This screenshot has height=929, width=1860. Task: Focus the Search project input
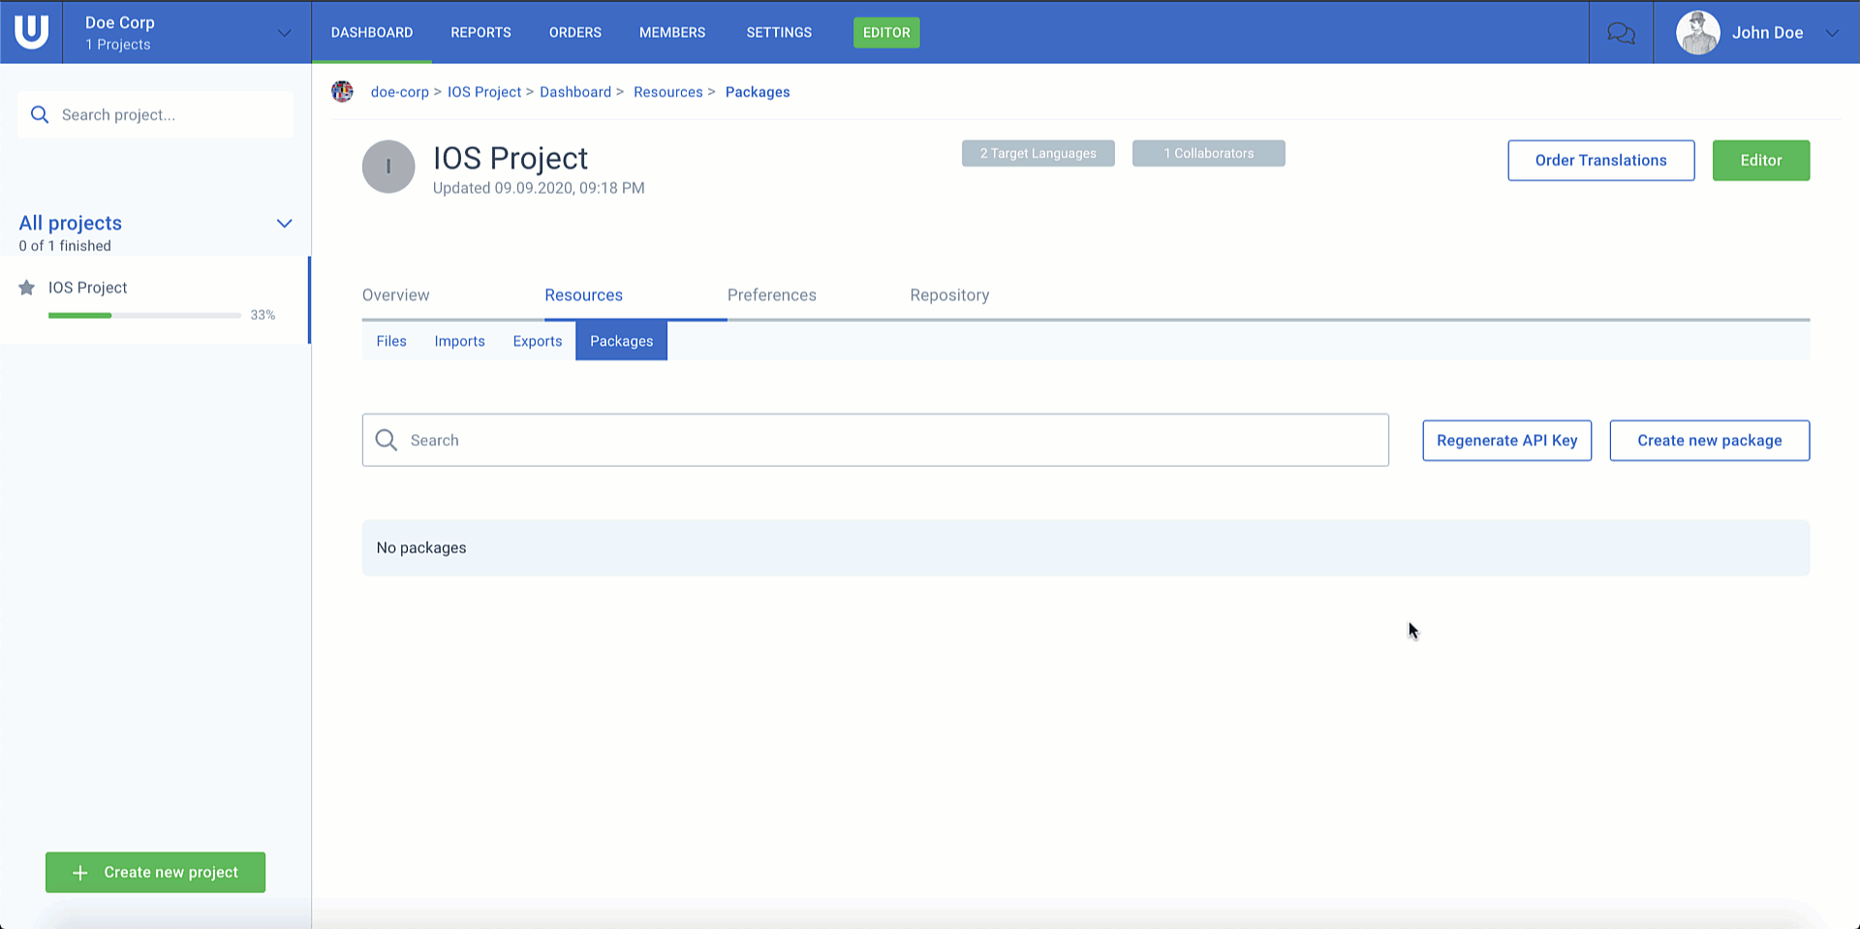pyautogui.click(x=155, y=114)
